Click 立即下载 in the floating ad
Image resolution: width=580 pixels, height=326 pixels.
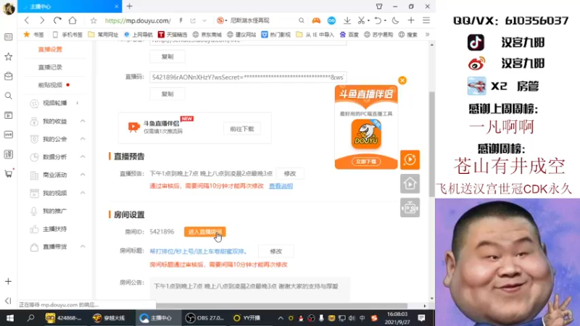(x=366, y=162)
